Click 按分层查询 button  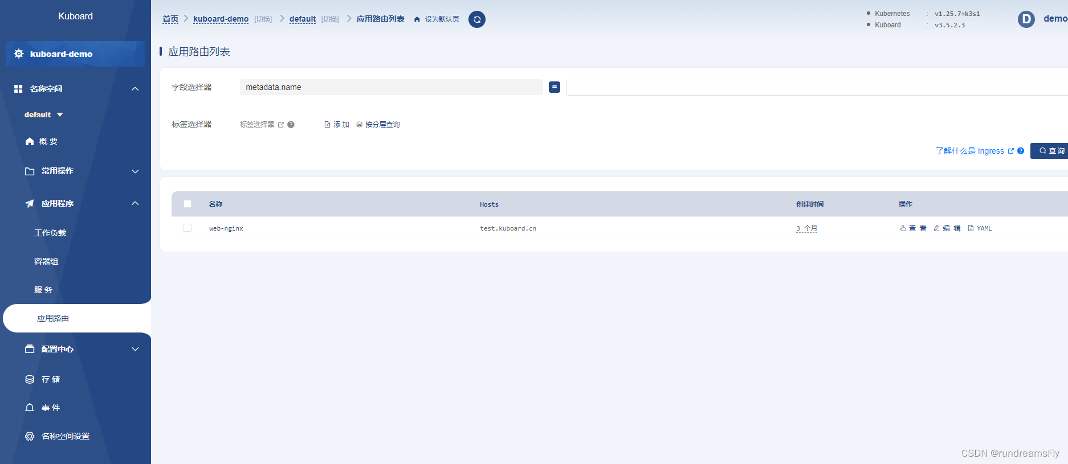[378, 125]
